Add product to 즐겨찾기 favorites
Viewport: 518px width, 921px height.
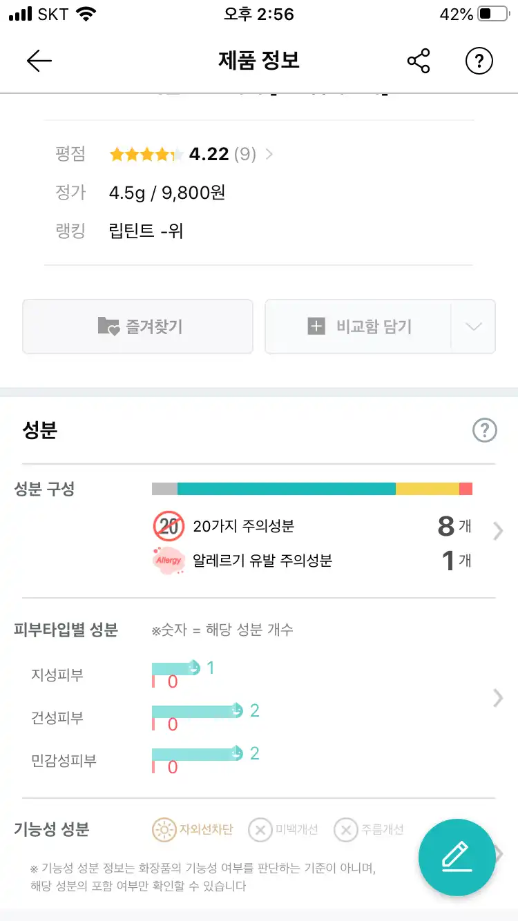coord(138,327)
